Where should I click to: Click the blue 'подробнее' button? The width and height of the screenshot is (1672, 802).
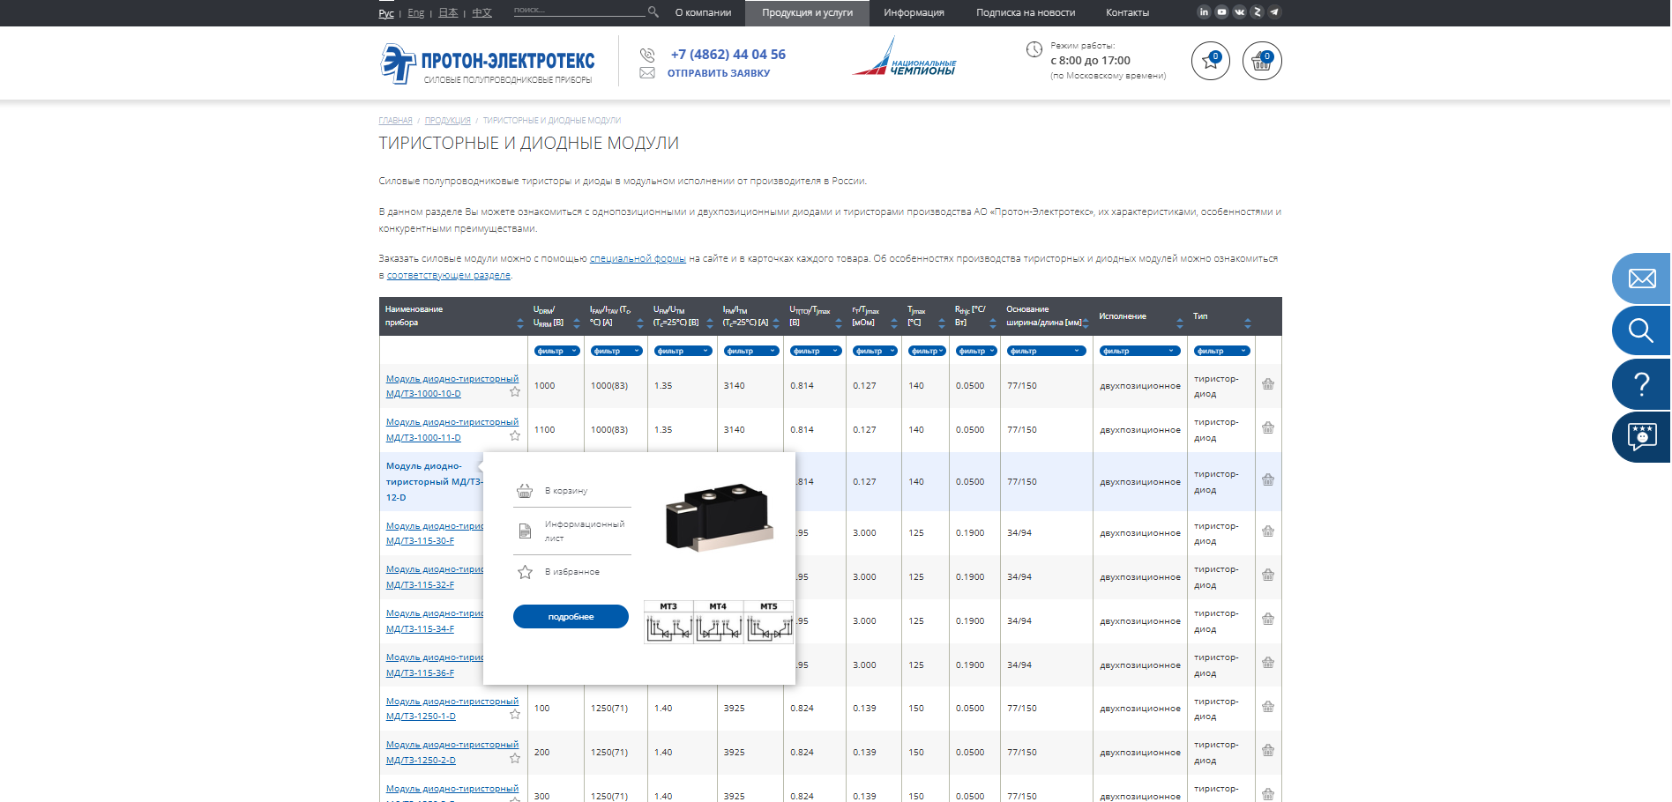(571, 617)
